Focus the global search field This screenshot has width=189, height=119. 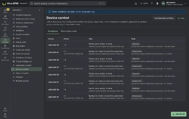67,3
